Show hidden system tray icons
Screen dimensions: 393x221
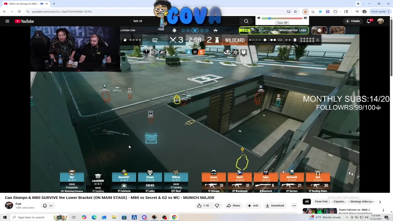coord(347,217)
